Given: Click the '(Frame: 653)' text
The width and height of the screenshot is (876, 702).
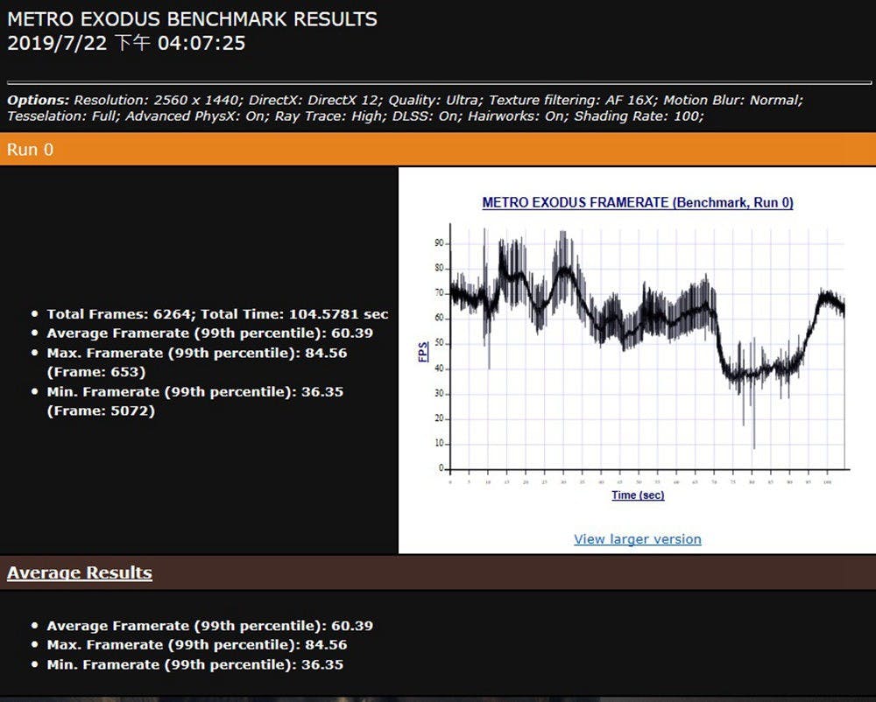Looking at the screenshot, I should click(x=96, y=372).
